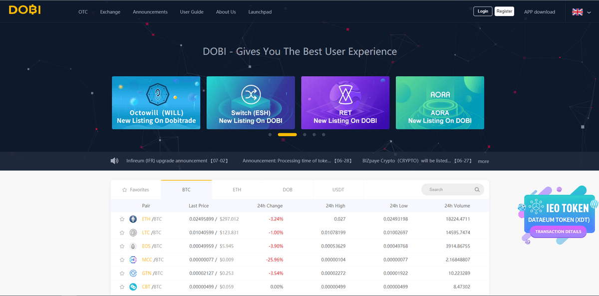Favorite the ETH/BTC pair with its star
The height and width of the screenshot is (296, 599).
pos(122,219)
